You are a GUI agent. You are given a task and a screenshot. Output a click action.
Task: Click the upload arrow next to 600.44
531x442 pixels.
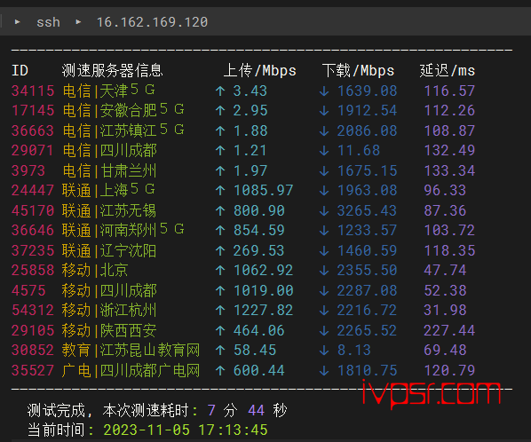tap(220, 371)
